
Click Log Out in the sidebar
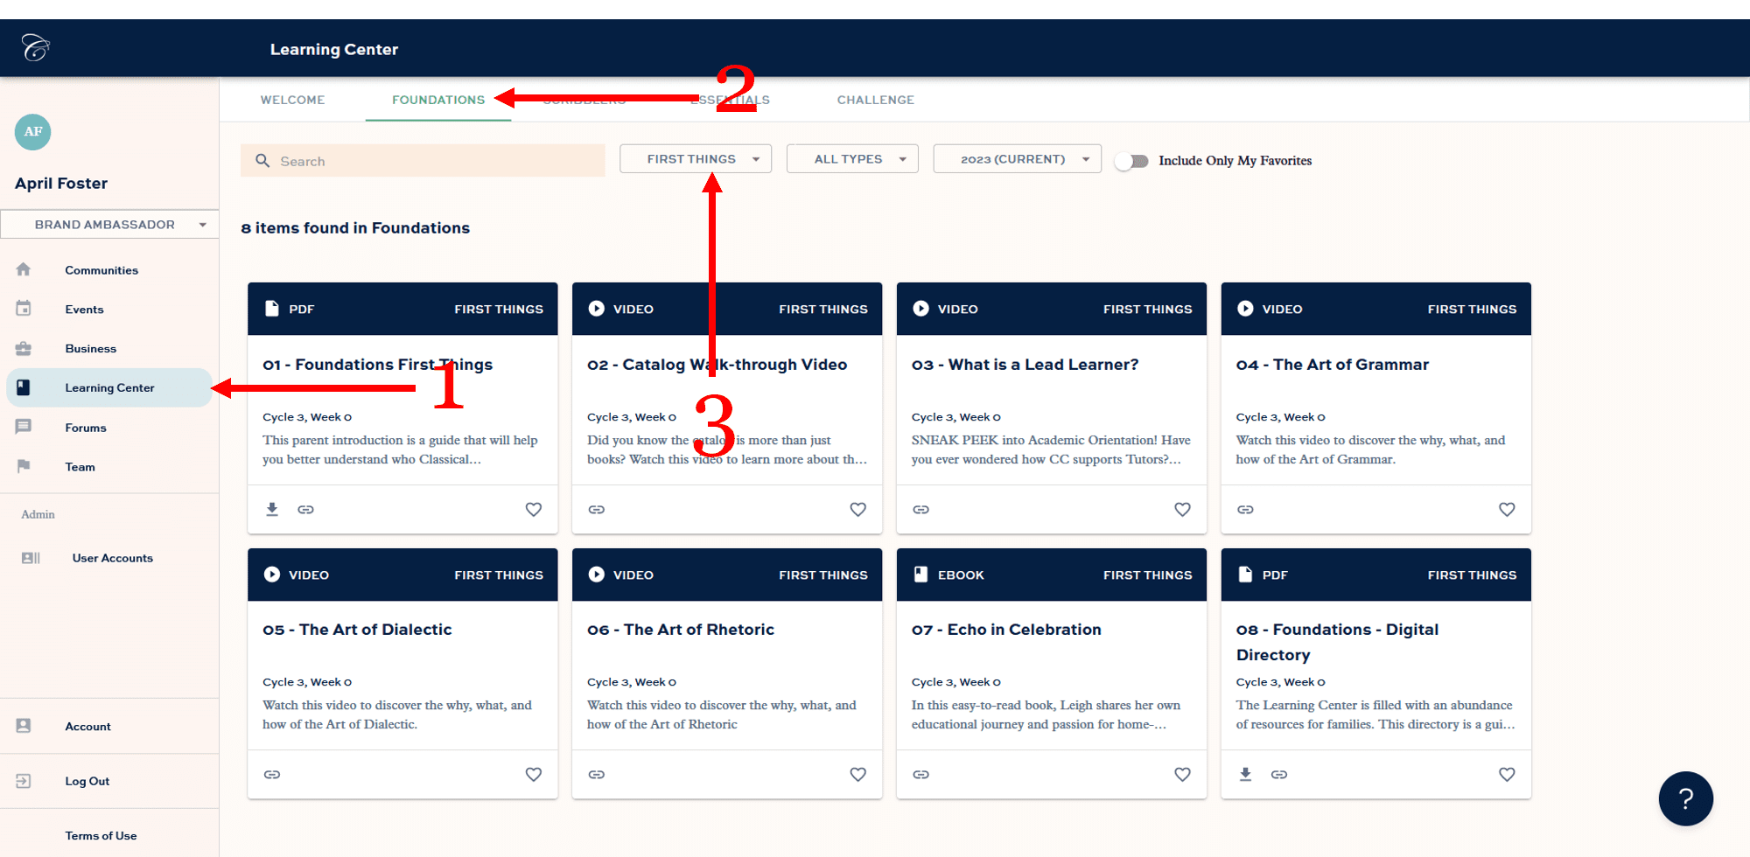click(x=87, y=780)
